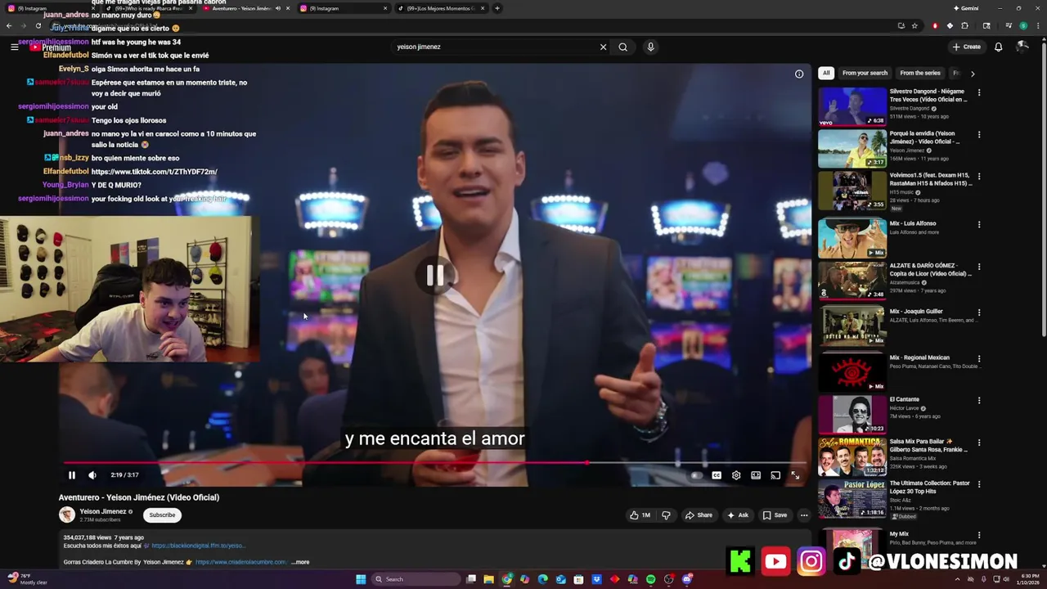Select From your search chip
1047x589 pixels.
pos(865,73)
